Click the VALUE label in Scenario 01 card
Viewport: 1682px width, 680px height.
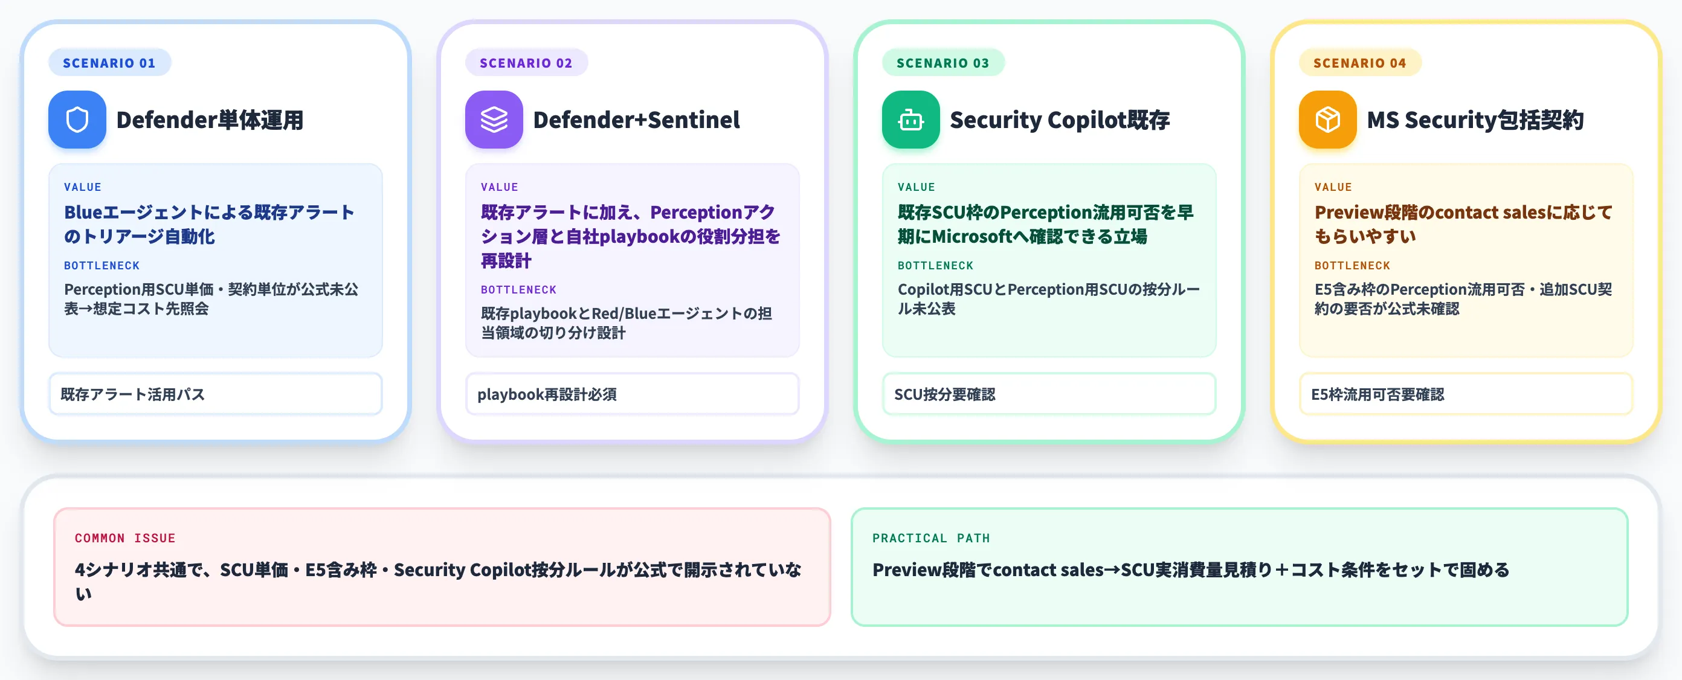83,187
